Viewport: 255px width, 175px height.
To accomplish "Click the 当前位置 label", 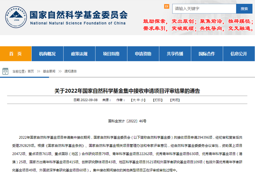I will [x=20, y=71].
